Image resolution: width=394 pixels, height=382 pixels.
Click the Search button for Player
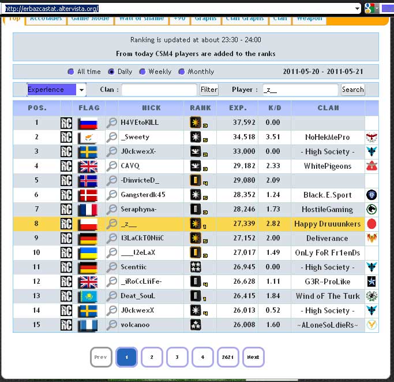point(352,90)
